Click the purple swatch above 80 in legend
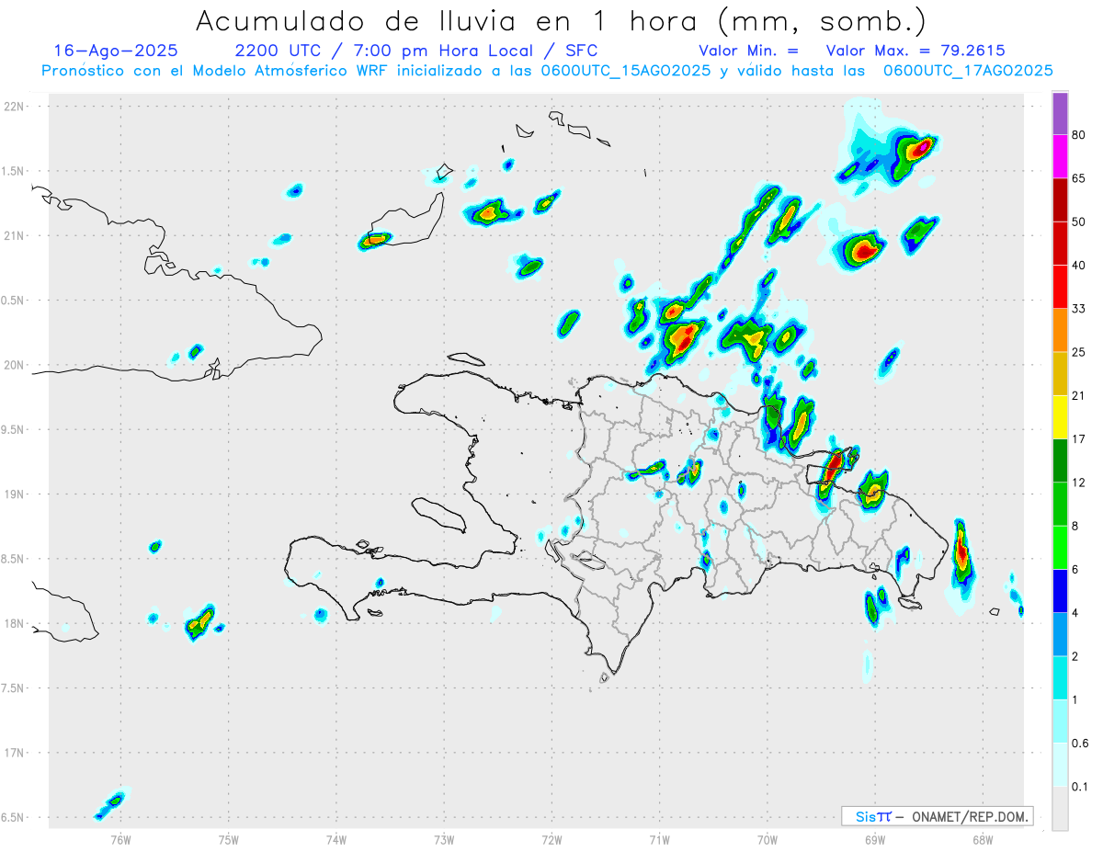 (1060, 114)
